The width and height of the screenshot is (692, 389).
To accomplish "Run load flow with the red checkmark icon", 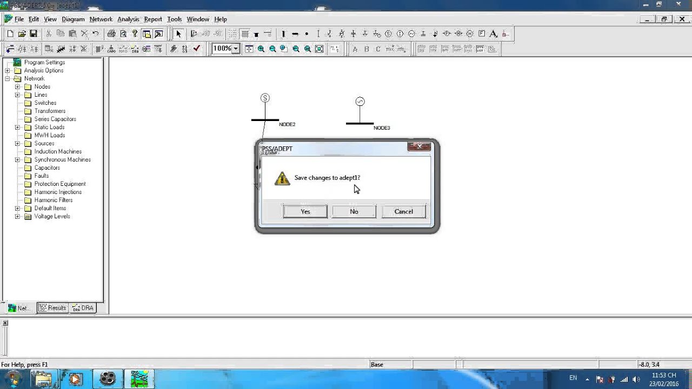I will (x=197, y=49).
